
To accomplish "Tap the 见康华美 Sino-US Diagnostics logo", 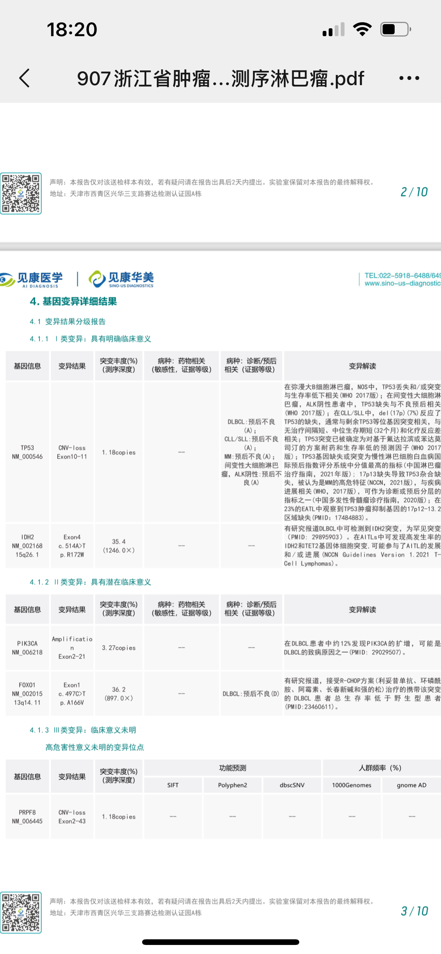I will 121,280.
